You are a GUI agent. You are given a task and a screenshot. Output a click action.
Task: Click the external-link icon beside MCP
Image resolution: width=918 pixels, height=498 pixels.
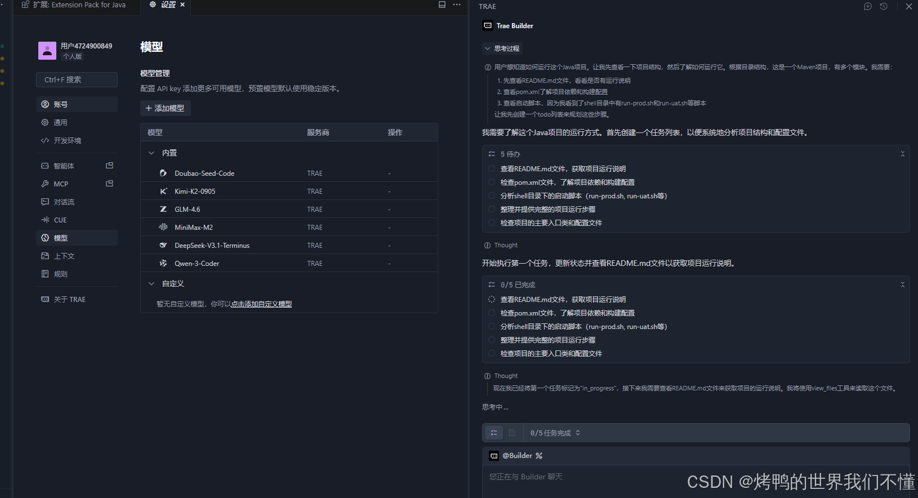click(x=110, y=184)
